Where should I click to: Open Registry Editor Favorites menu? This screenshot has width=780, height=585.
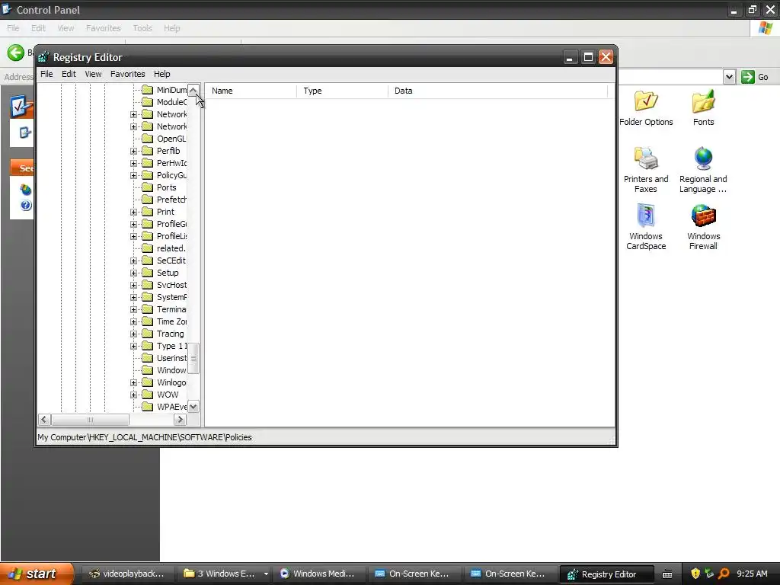click(x=128, y=74)
